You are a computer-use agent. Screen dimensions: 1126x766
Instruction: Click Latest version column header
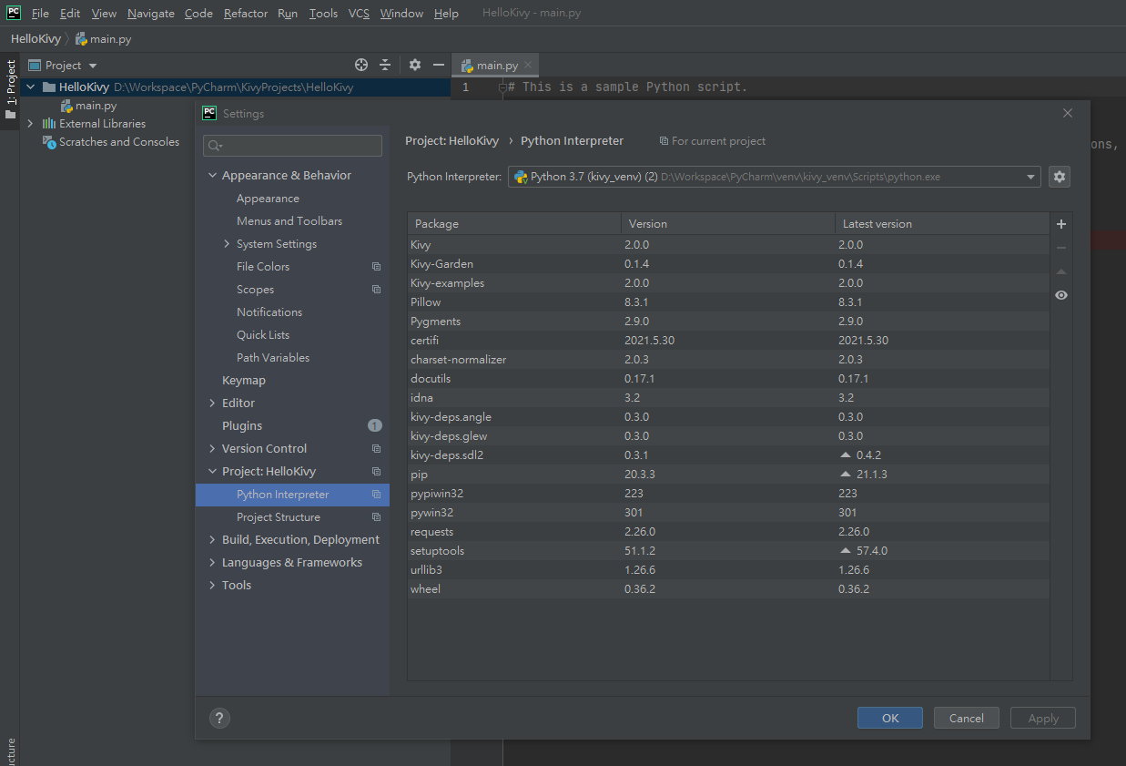(x=942, y=224)
